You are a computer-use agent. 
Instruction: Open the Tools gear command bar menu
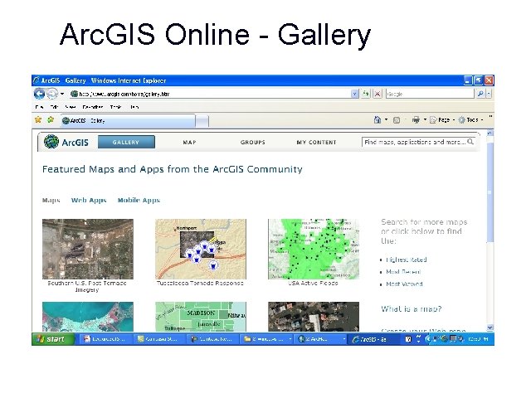coord(470,119)
